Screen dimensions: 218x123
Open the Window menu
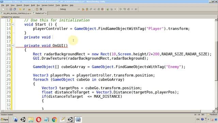(x=65, y=5)
